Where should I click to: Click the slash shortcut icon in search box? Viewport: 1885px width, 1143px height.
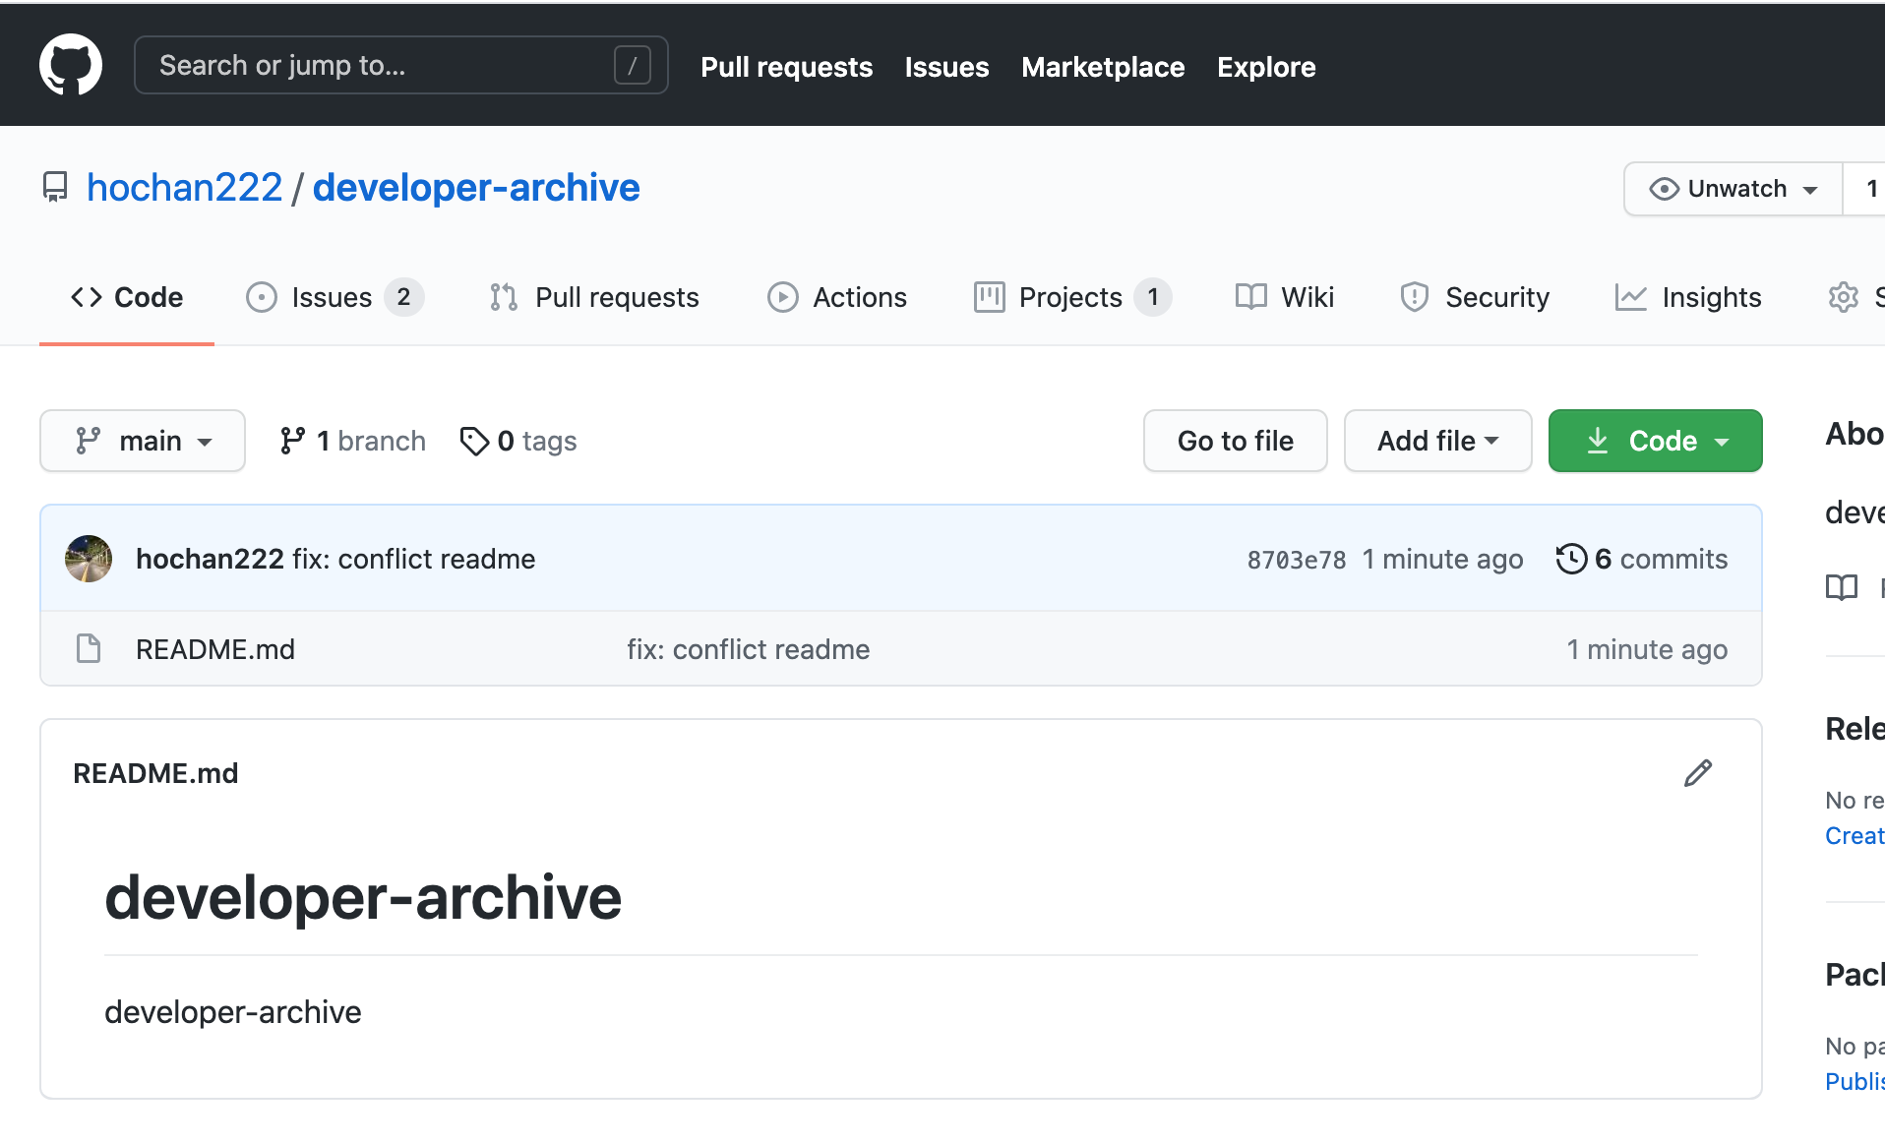632,66
